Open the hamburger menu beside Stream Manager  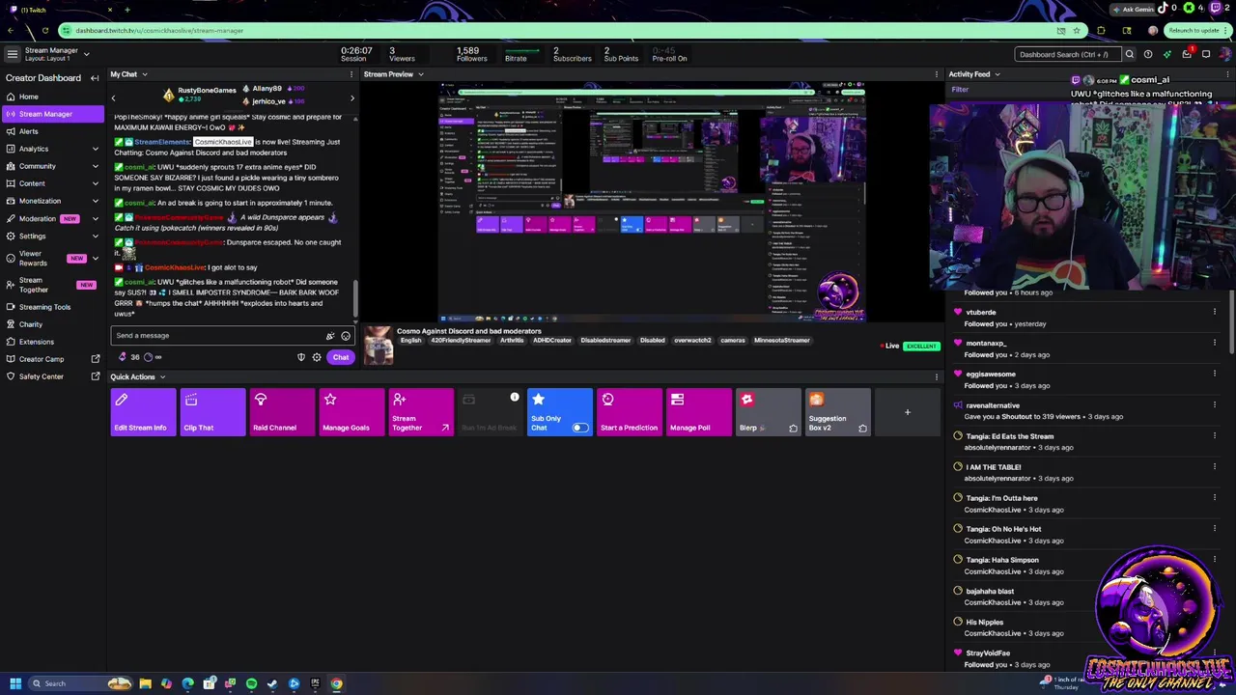13,54
